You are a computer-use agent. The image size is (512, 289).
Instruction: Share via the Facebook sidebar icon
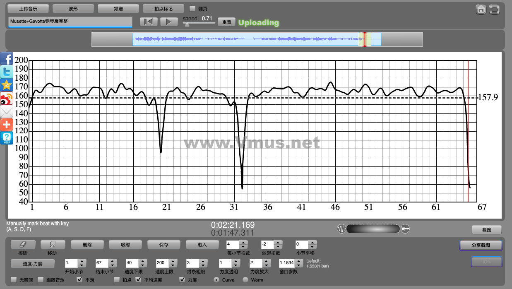[7, 58]
